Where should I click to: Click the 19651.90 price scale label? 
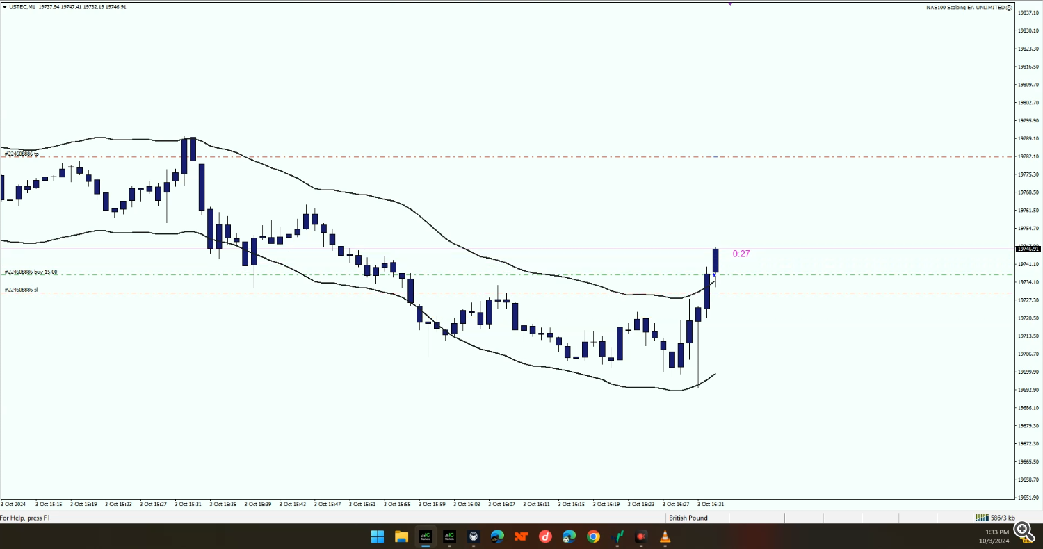[x=1028, y=498]
